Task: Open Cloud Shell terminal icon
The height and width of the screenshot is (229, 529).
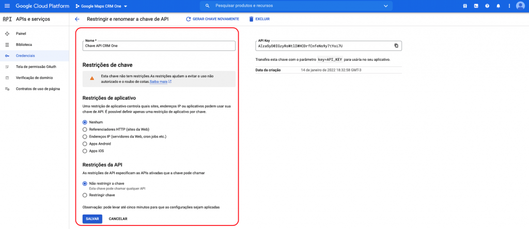Action: click(x=476, y=6)
